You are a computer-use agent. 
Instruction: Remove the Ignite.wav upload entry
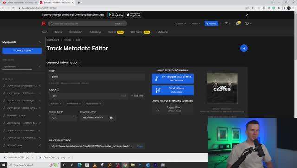(40, 67)
